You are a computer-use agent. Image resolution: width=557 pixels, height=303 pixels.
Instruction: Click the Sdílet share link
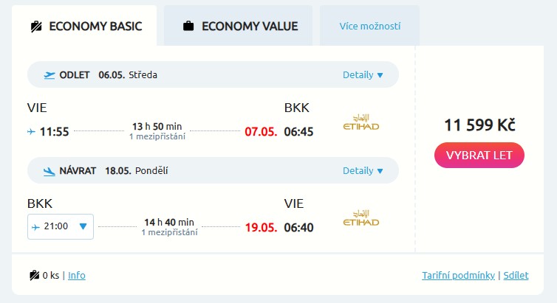click(x=516, y=275)
